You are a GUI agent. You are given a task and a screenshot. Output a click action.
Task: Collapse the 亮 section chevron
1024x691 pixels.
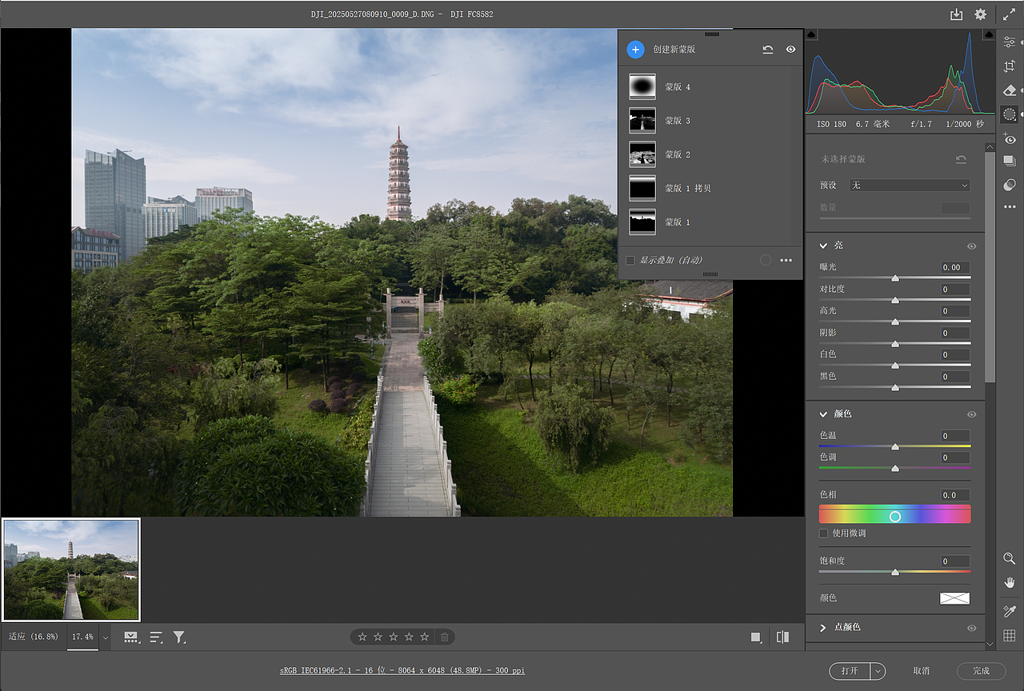click(x=823, y=246)
